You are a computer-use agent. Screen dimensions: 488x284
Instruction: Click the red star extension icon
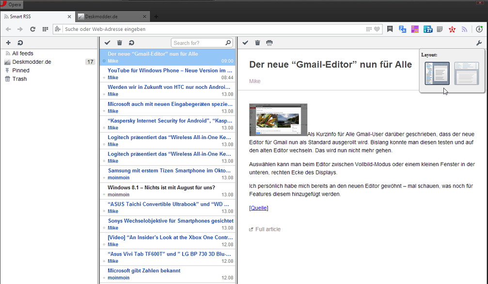pyautogui.click(x=452, y=29)
